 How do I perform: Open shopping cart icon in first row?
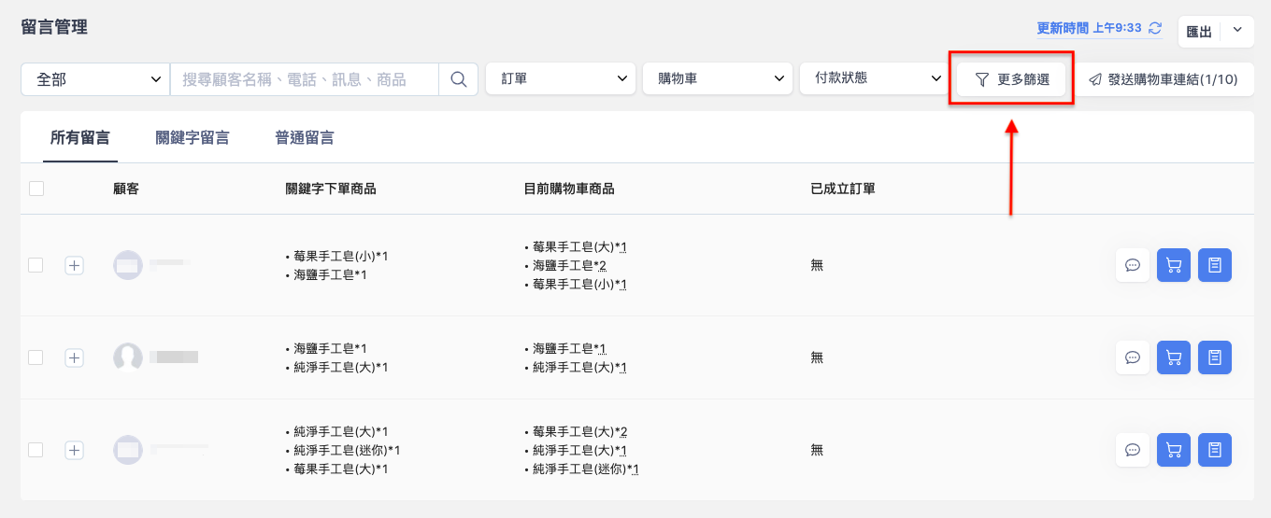tap(1174, 265)
